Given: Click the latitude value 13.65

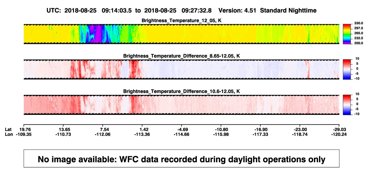Looking at the screenshot, I should point(64,129).
